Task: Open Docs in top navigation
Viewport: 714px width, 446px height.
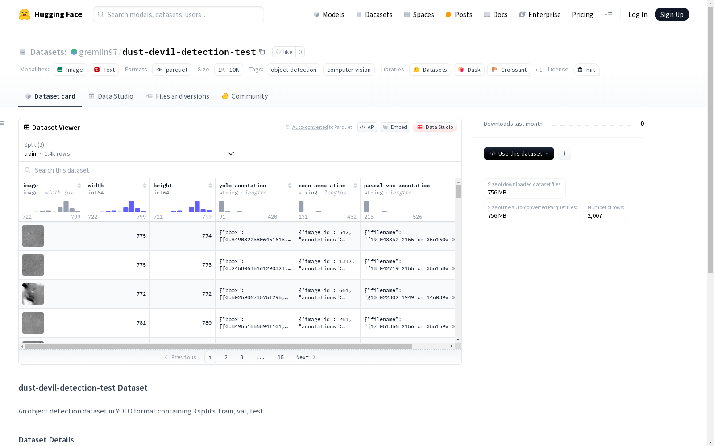Action: [496, 14]
